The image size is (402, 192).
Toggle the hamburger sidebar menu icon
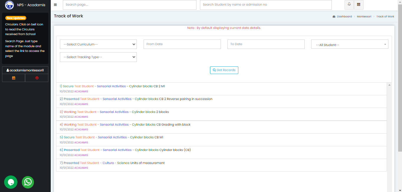coord(55,5)
